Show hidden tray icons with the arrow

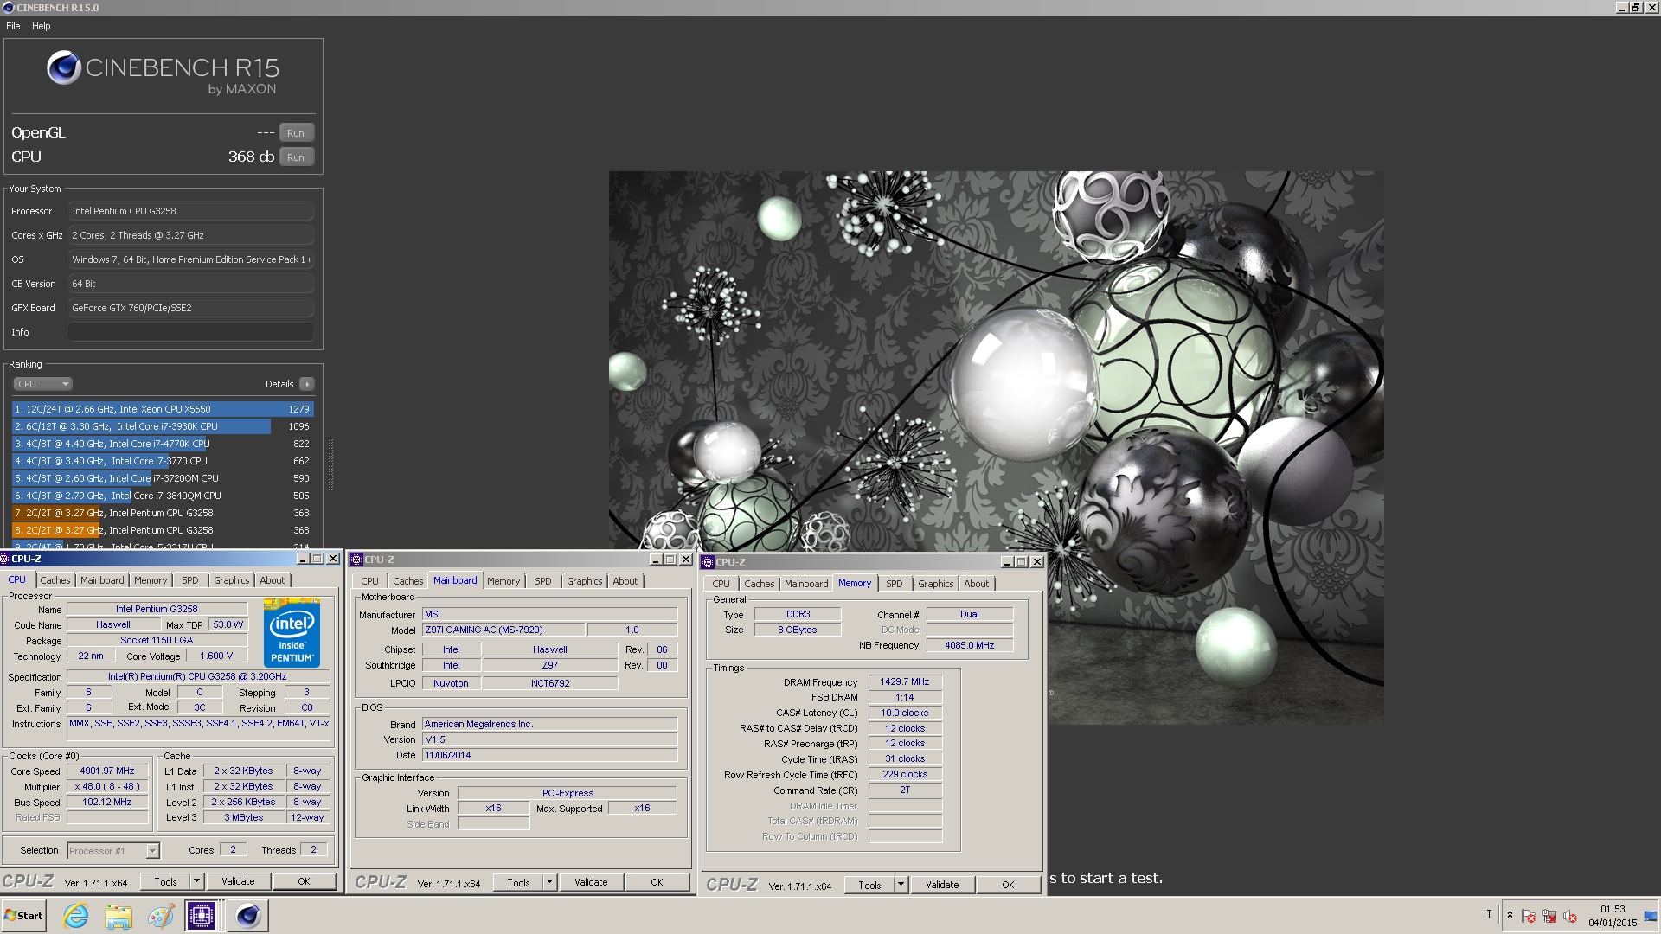point(1510,915)
